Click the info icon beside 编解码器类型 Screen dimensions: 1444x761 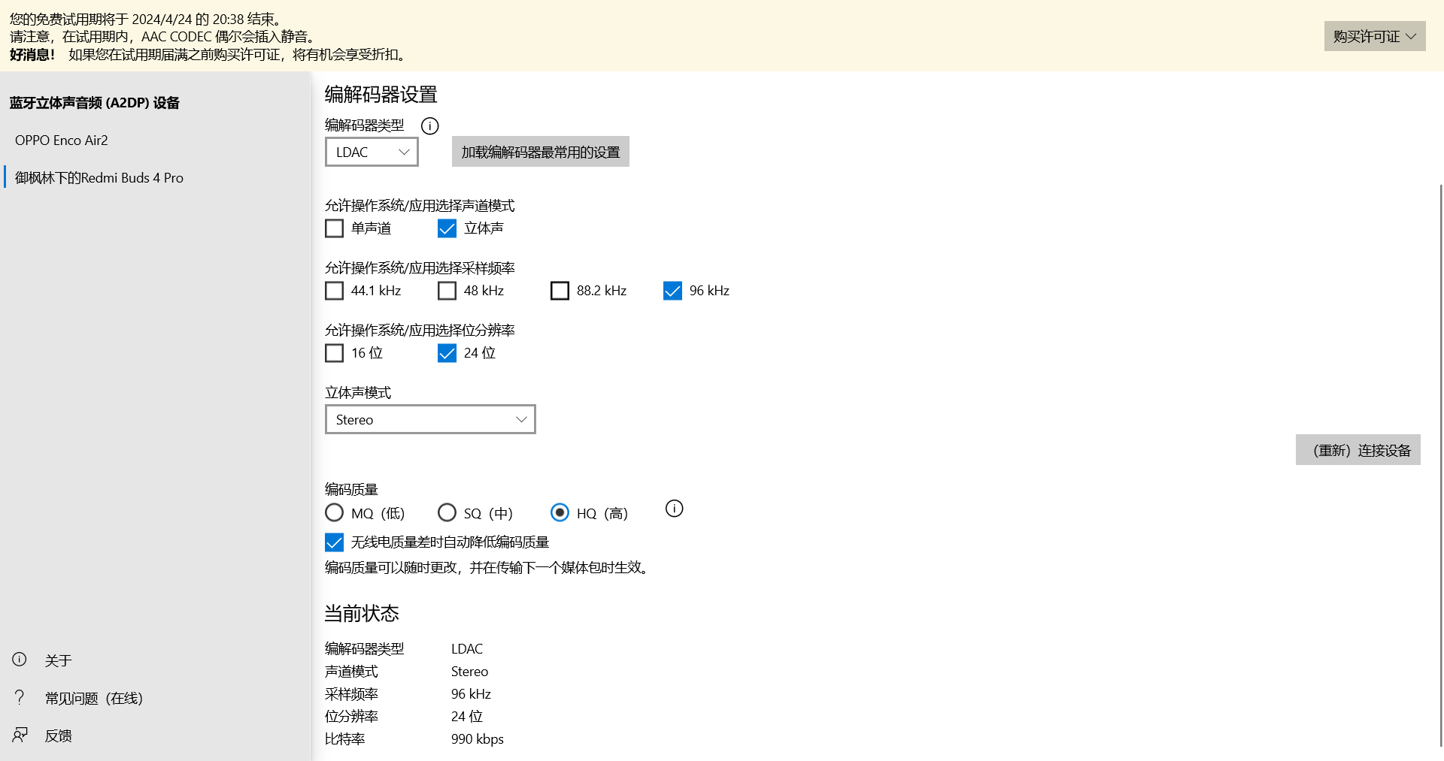coord(429,125)
